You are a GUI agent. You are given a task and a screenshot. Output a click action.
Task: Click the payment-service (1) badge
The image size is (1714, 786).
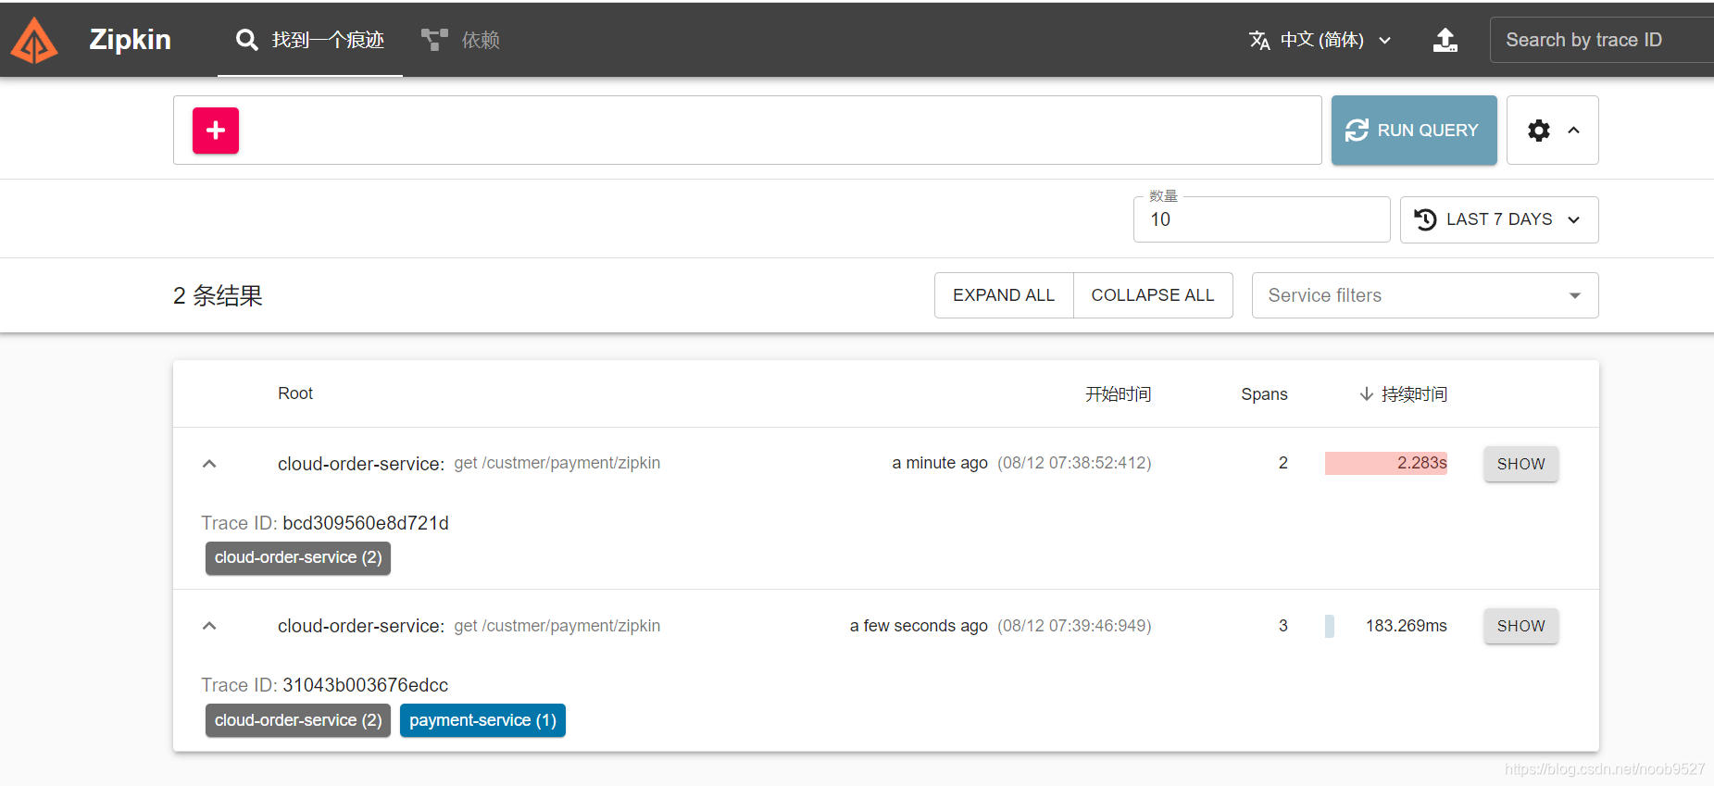tap(482, 720)
